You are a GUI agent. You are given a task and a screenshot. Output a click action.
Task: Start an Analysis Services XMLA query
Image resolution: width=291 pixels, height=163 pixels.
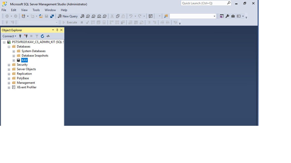99,16
